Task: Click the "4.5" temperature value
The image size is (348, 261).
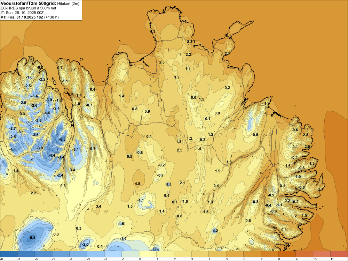Action: point(137,184)
